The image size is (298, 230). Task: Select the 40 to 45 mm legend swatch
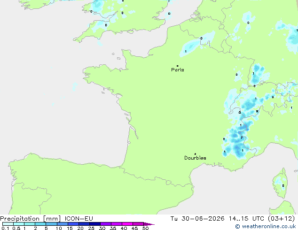(127, 224)
